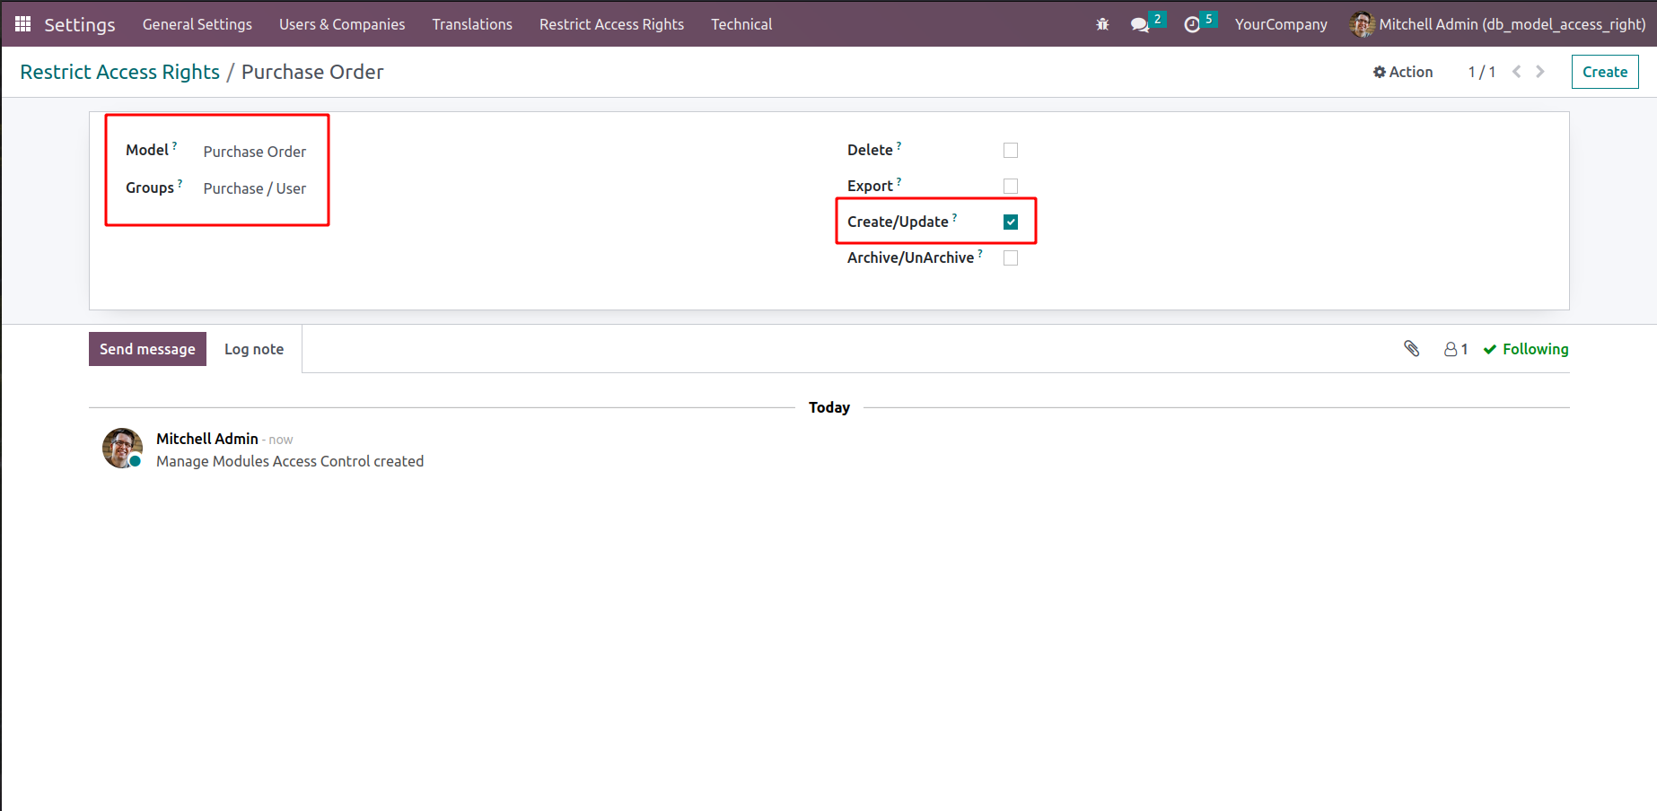The height and width of the screenshot is (811, 1657).
Task: Enable the Delete checkbox
Action: click(x=1011, y=150)
